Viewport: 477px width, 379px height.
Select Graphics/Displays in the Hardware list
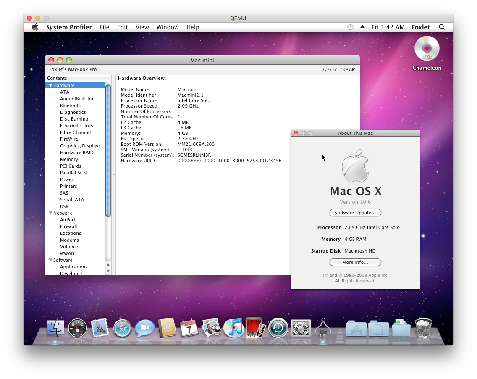pos(80,146)
